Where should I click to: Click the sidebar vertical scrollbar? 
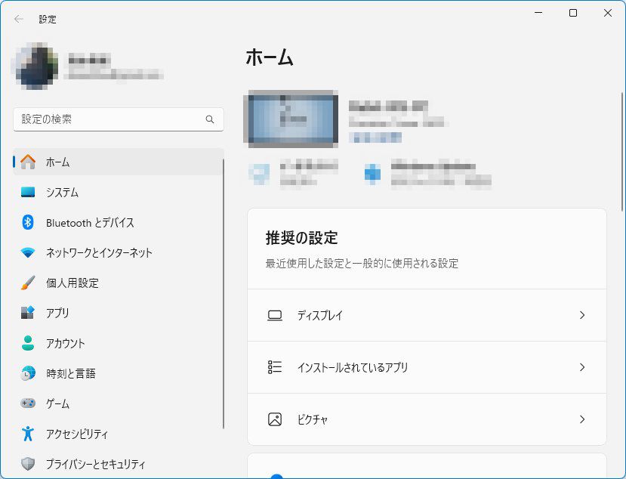point(224,295)
